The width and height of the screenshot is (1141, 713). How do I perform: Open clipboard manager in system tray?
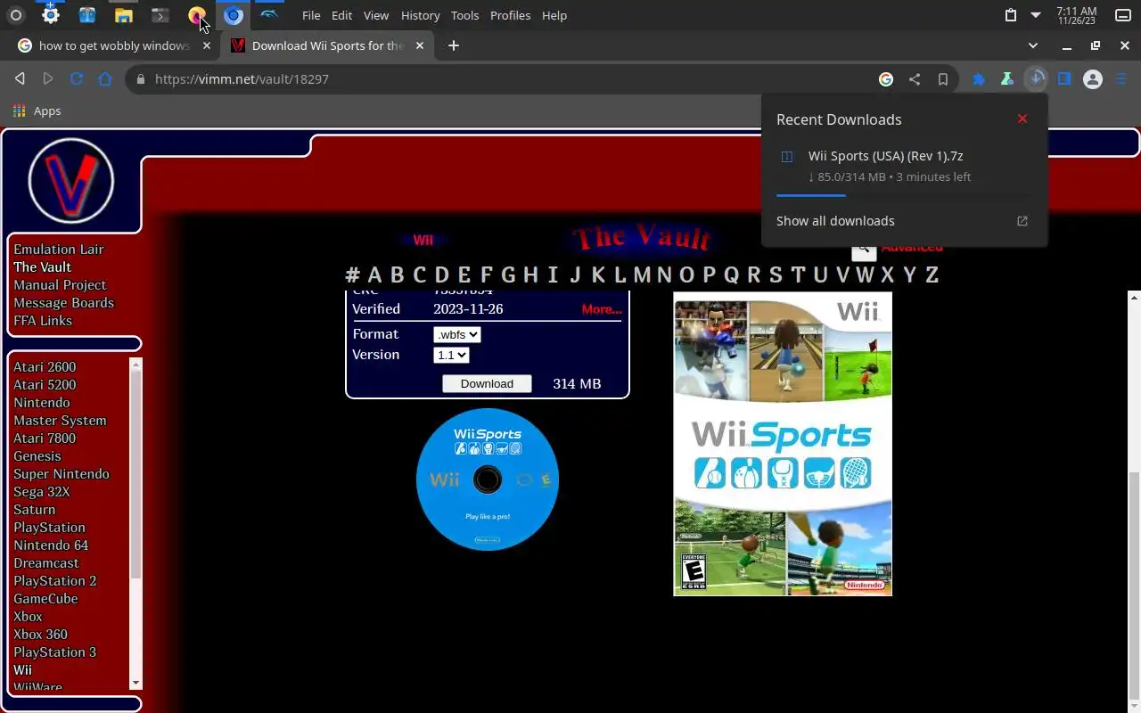coord(1010,15)
